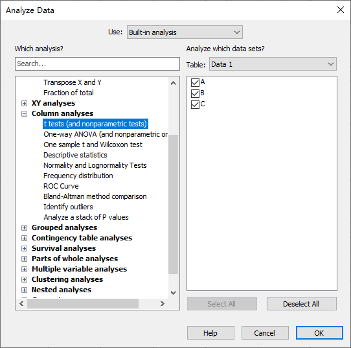Expand the Nested analyses plus icon
This screenshot has height=348, width=351.
click(24, 290)
